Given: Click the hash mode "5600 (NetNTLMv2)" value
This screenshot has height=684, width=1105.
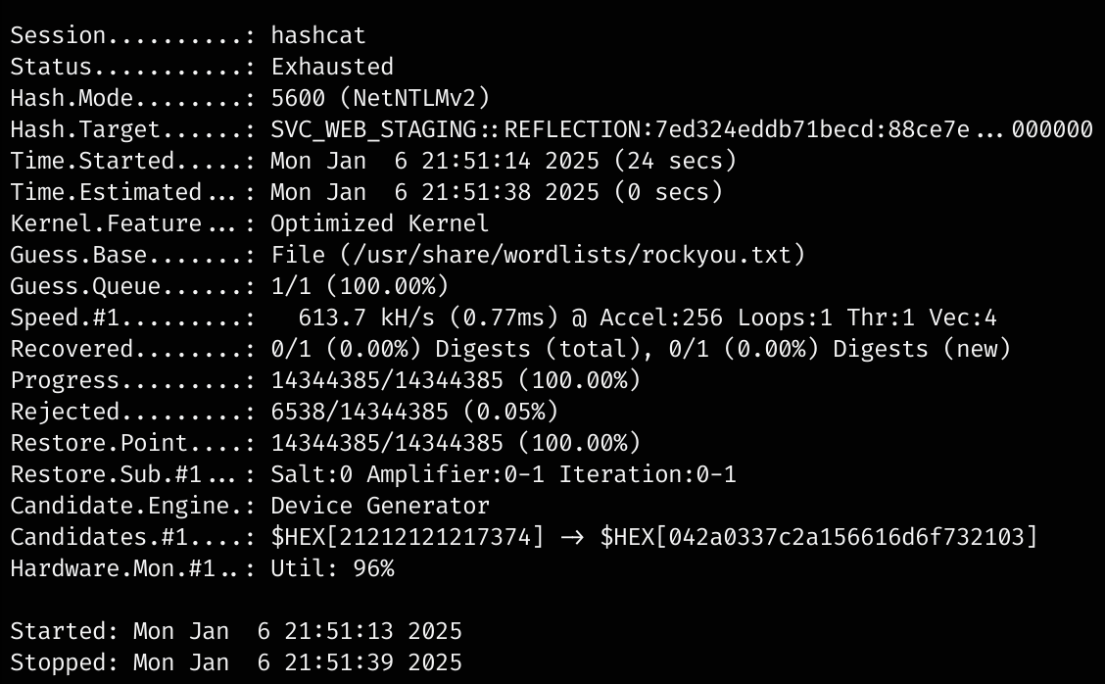Looking at the screenshot, I should point(380,98).
